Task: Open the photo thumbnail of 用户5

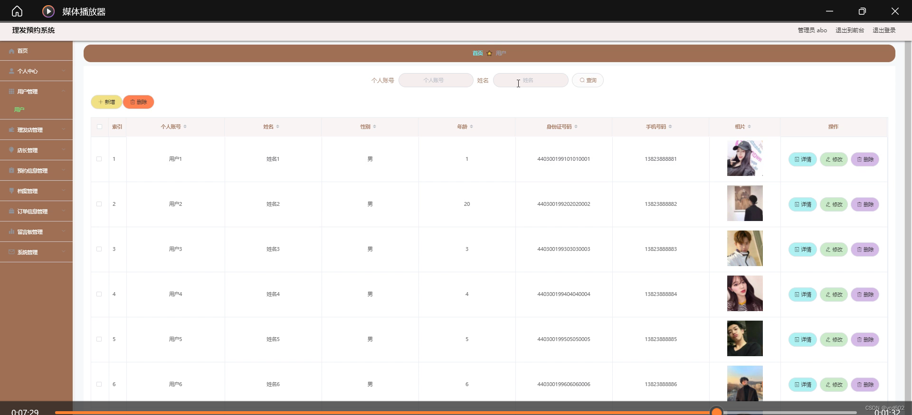Action: point(745,338)
